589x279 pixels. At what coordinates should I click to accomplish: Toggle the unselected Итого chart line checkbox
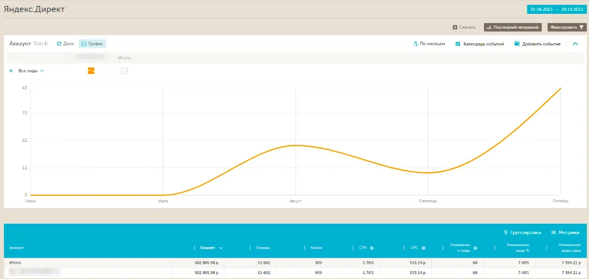pyautogui.click(x=124, y=70)
